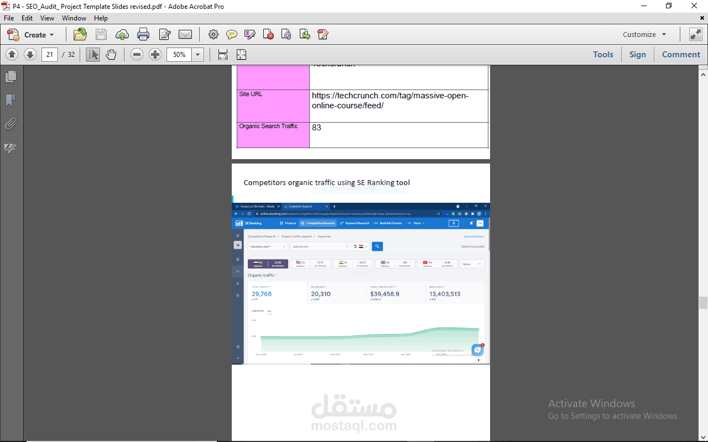Select the highlight text tool
708x442 pixels.
pos(250,35)
